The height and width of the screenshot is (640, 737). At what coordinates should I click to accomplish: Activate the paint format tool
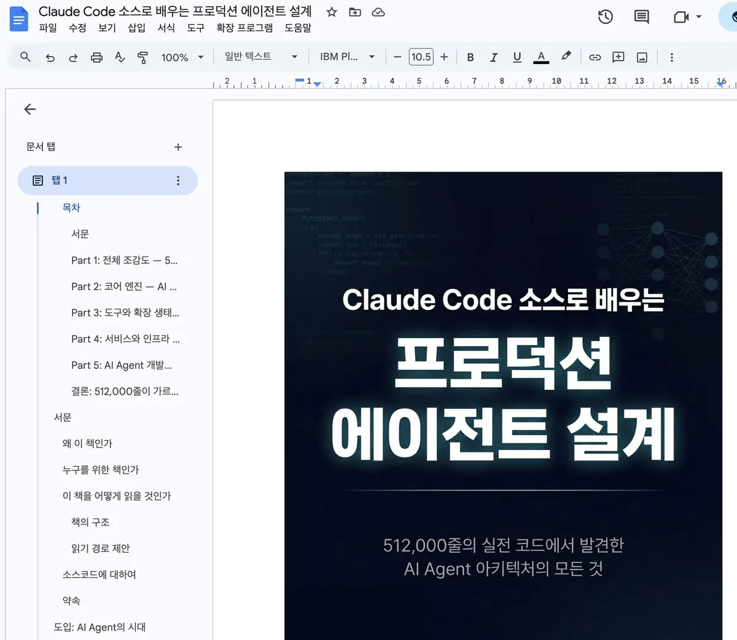142,57
